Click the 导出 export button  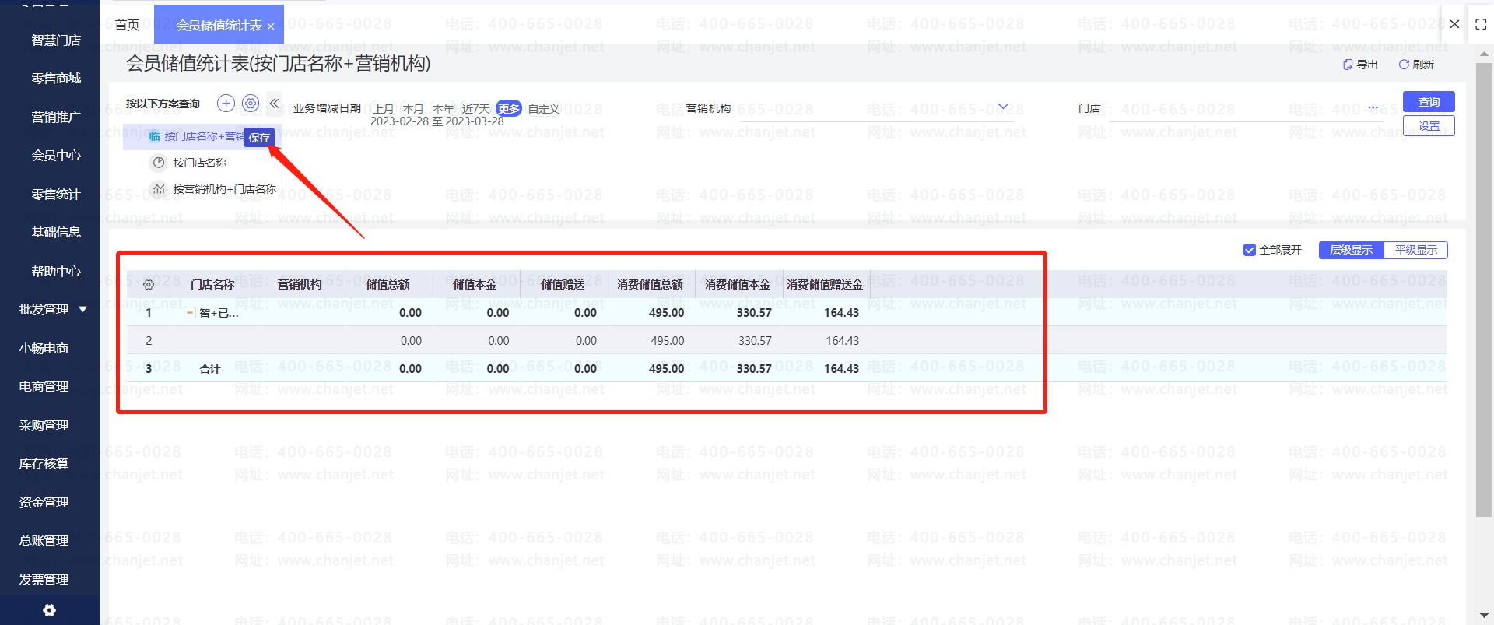(x=1360, y=65)
